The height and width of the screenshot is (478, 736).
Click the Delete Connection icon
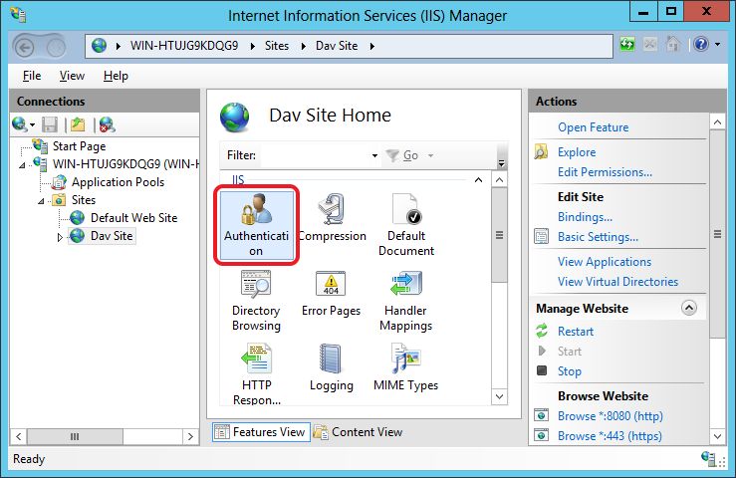[x=107, y=124]
